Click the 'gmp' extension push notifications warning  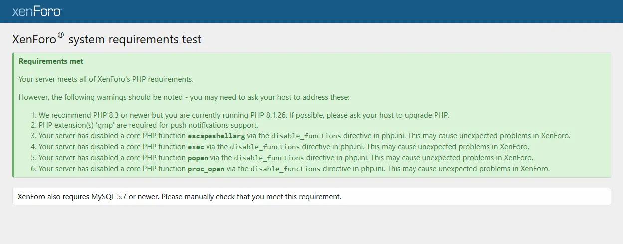(x=148, y=125)
